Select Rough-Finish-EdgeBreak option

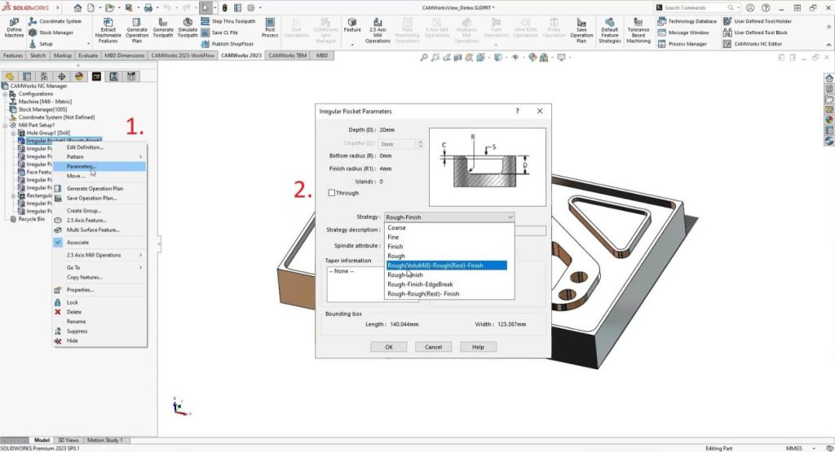pos(420,284)
